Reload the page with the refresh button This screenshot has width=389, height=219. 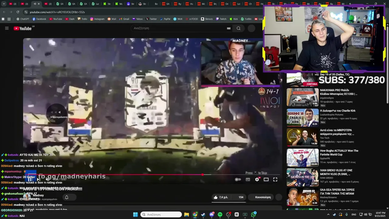[18, 12]
